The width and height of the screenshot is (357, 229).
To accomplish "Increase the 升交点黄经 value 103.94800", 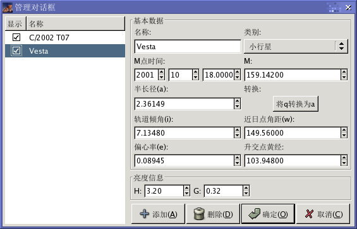I will (x=344, y=158).
